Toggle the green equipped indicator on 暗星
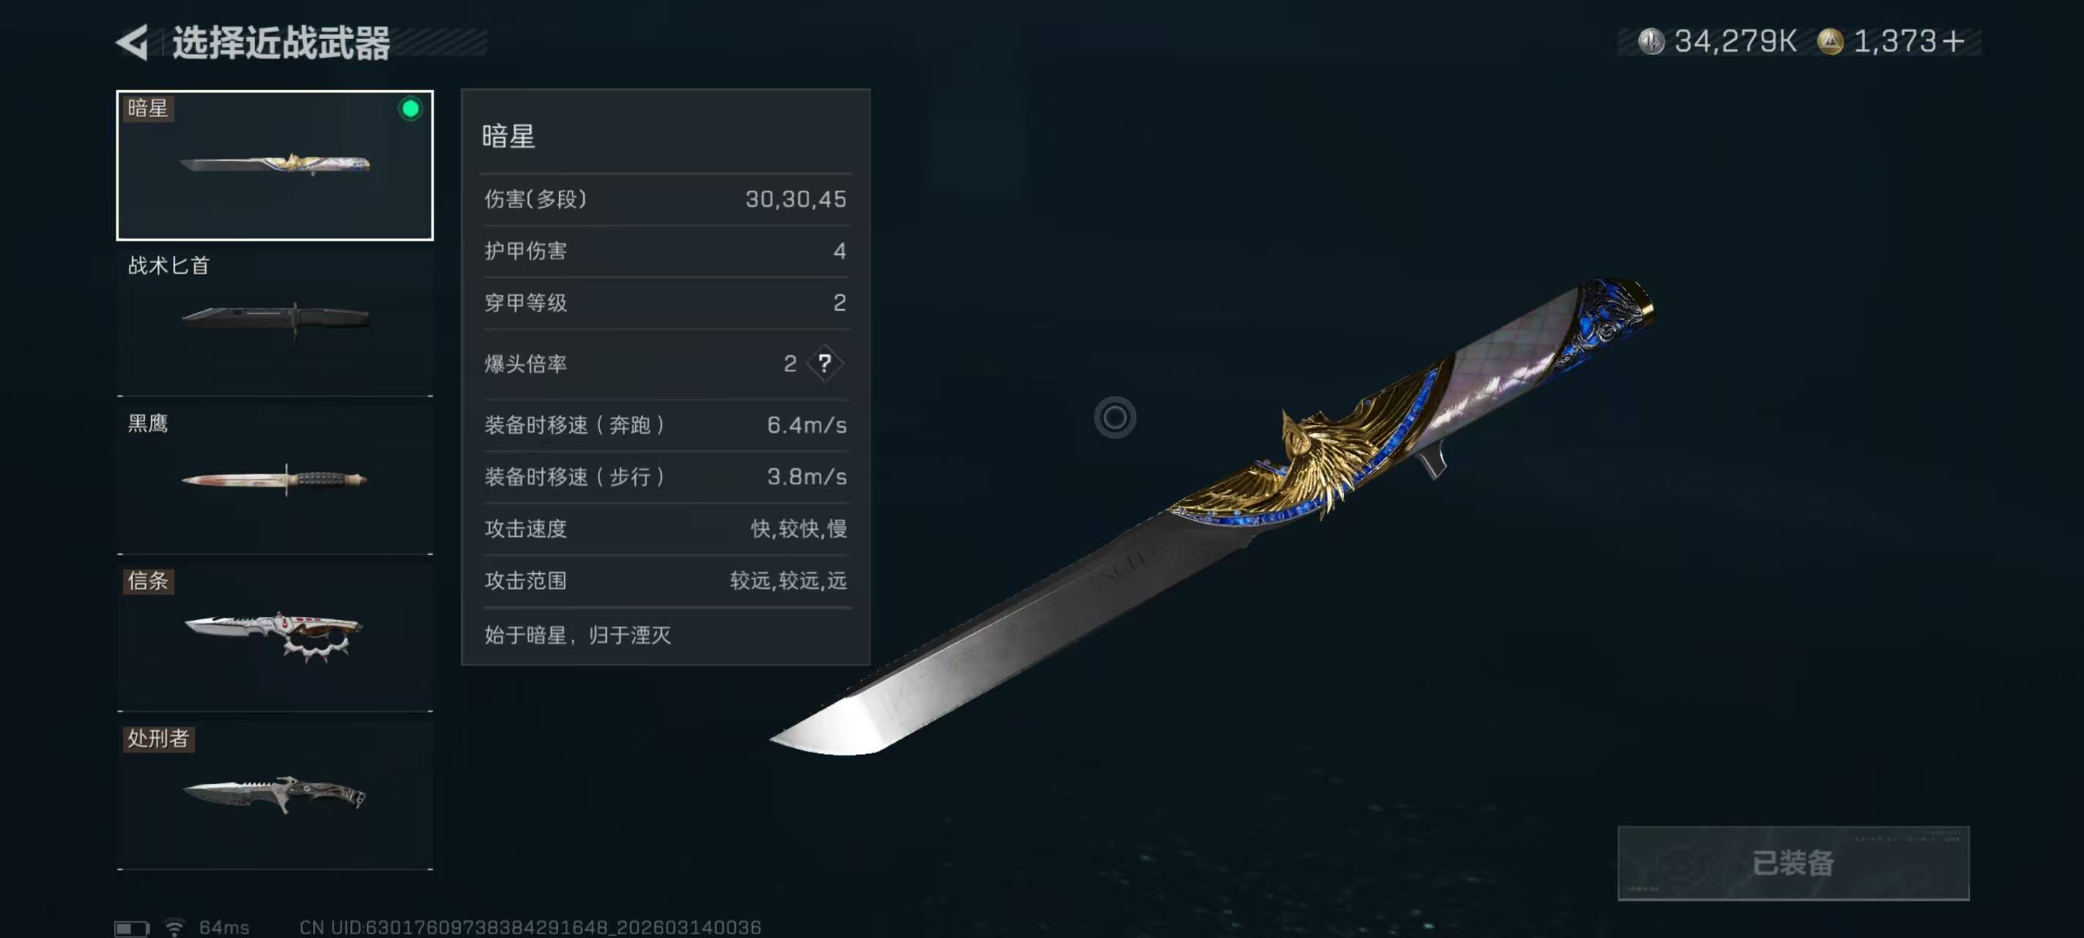2084x938 pixels. pyautogui.click(x=410, y=108)
